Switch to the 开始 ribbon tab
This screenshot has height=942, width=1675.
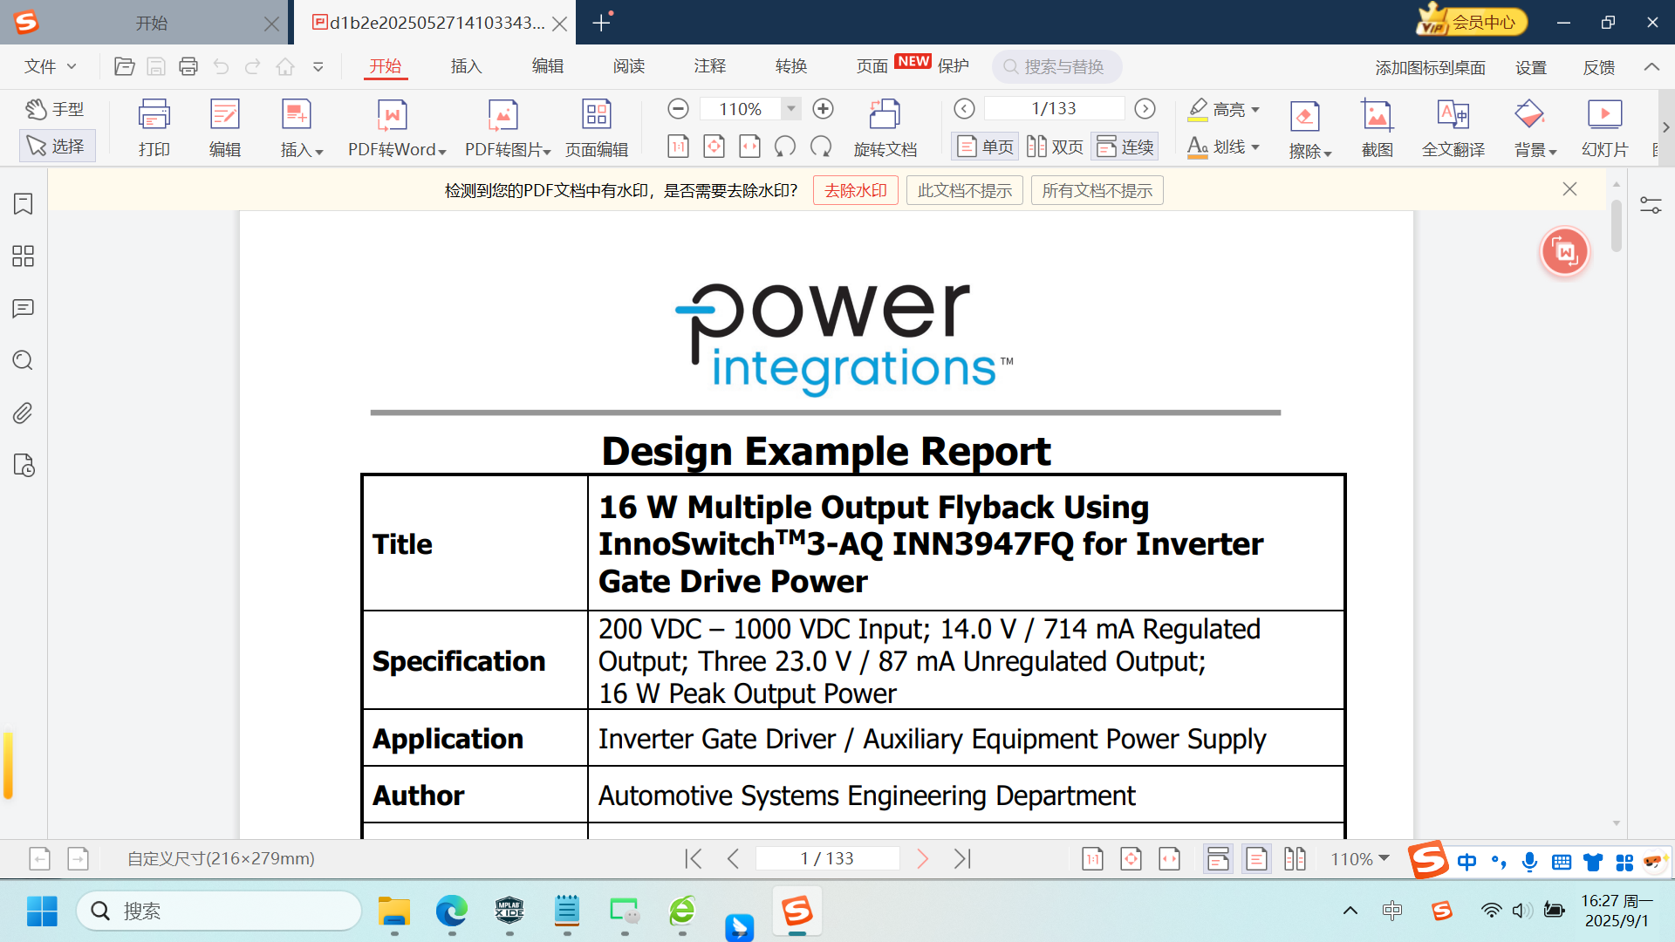(385, 66)
